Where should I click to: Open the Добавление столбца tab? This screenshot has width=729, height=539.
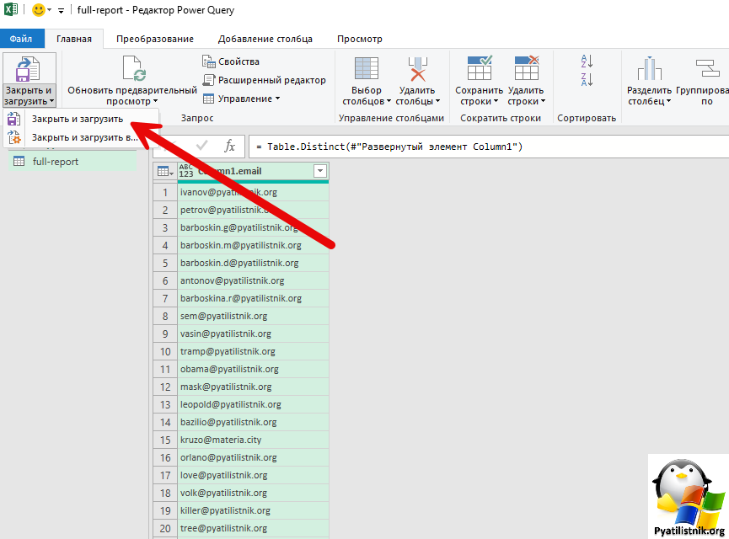[265, 39]
